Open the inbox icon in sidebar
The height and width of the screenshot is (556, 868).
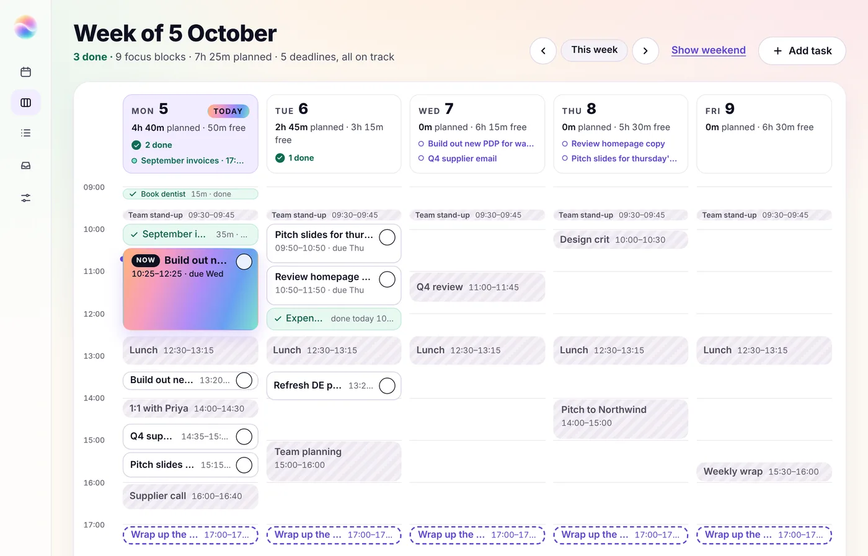point(25,165)
